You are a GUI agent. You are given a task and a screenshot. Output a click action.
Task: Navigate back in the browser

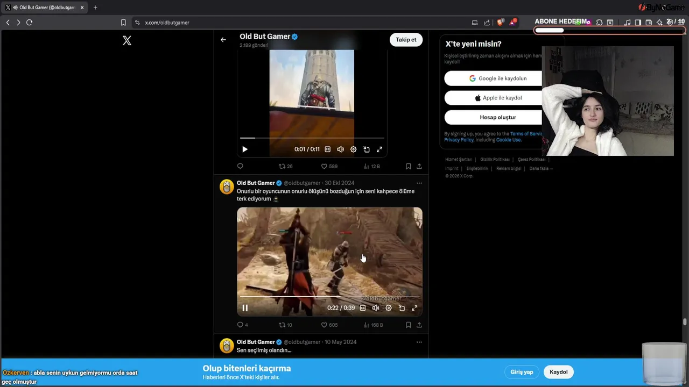point(8,23)
